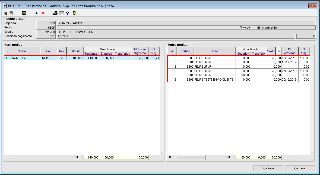The height and width of the screenshot is (175, 320).
Task: Select order 6801 row
Action: click(x=239, y=62)
